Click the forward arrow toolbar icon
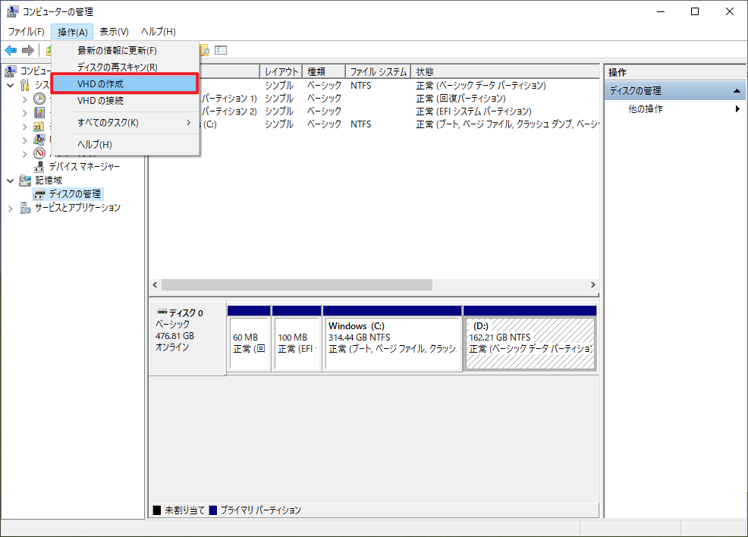Screen dimensions: 748x537 click(x=28, y=50)
